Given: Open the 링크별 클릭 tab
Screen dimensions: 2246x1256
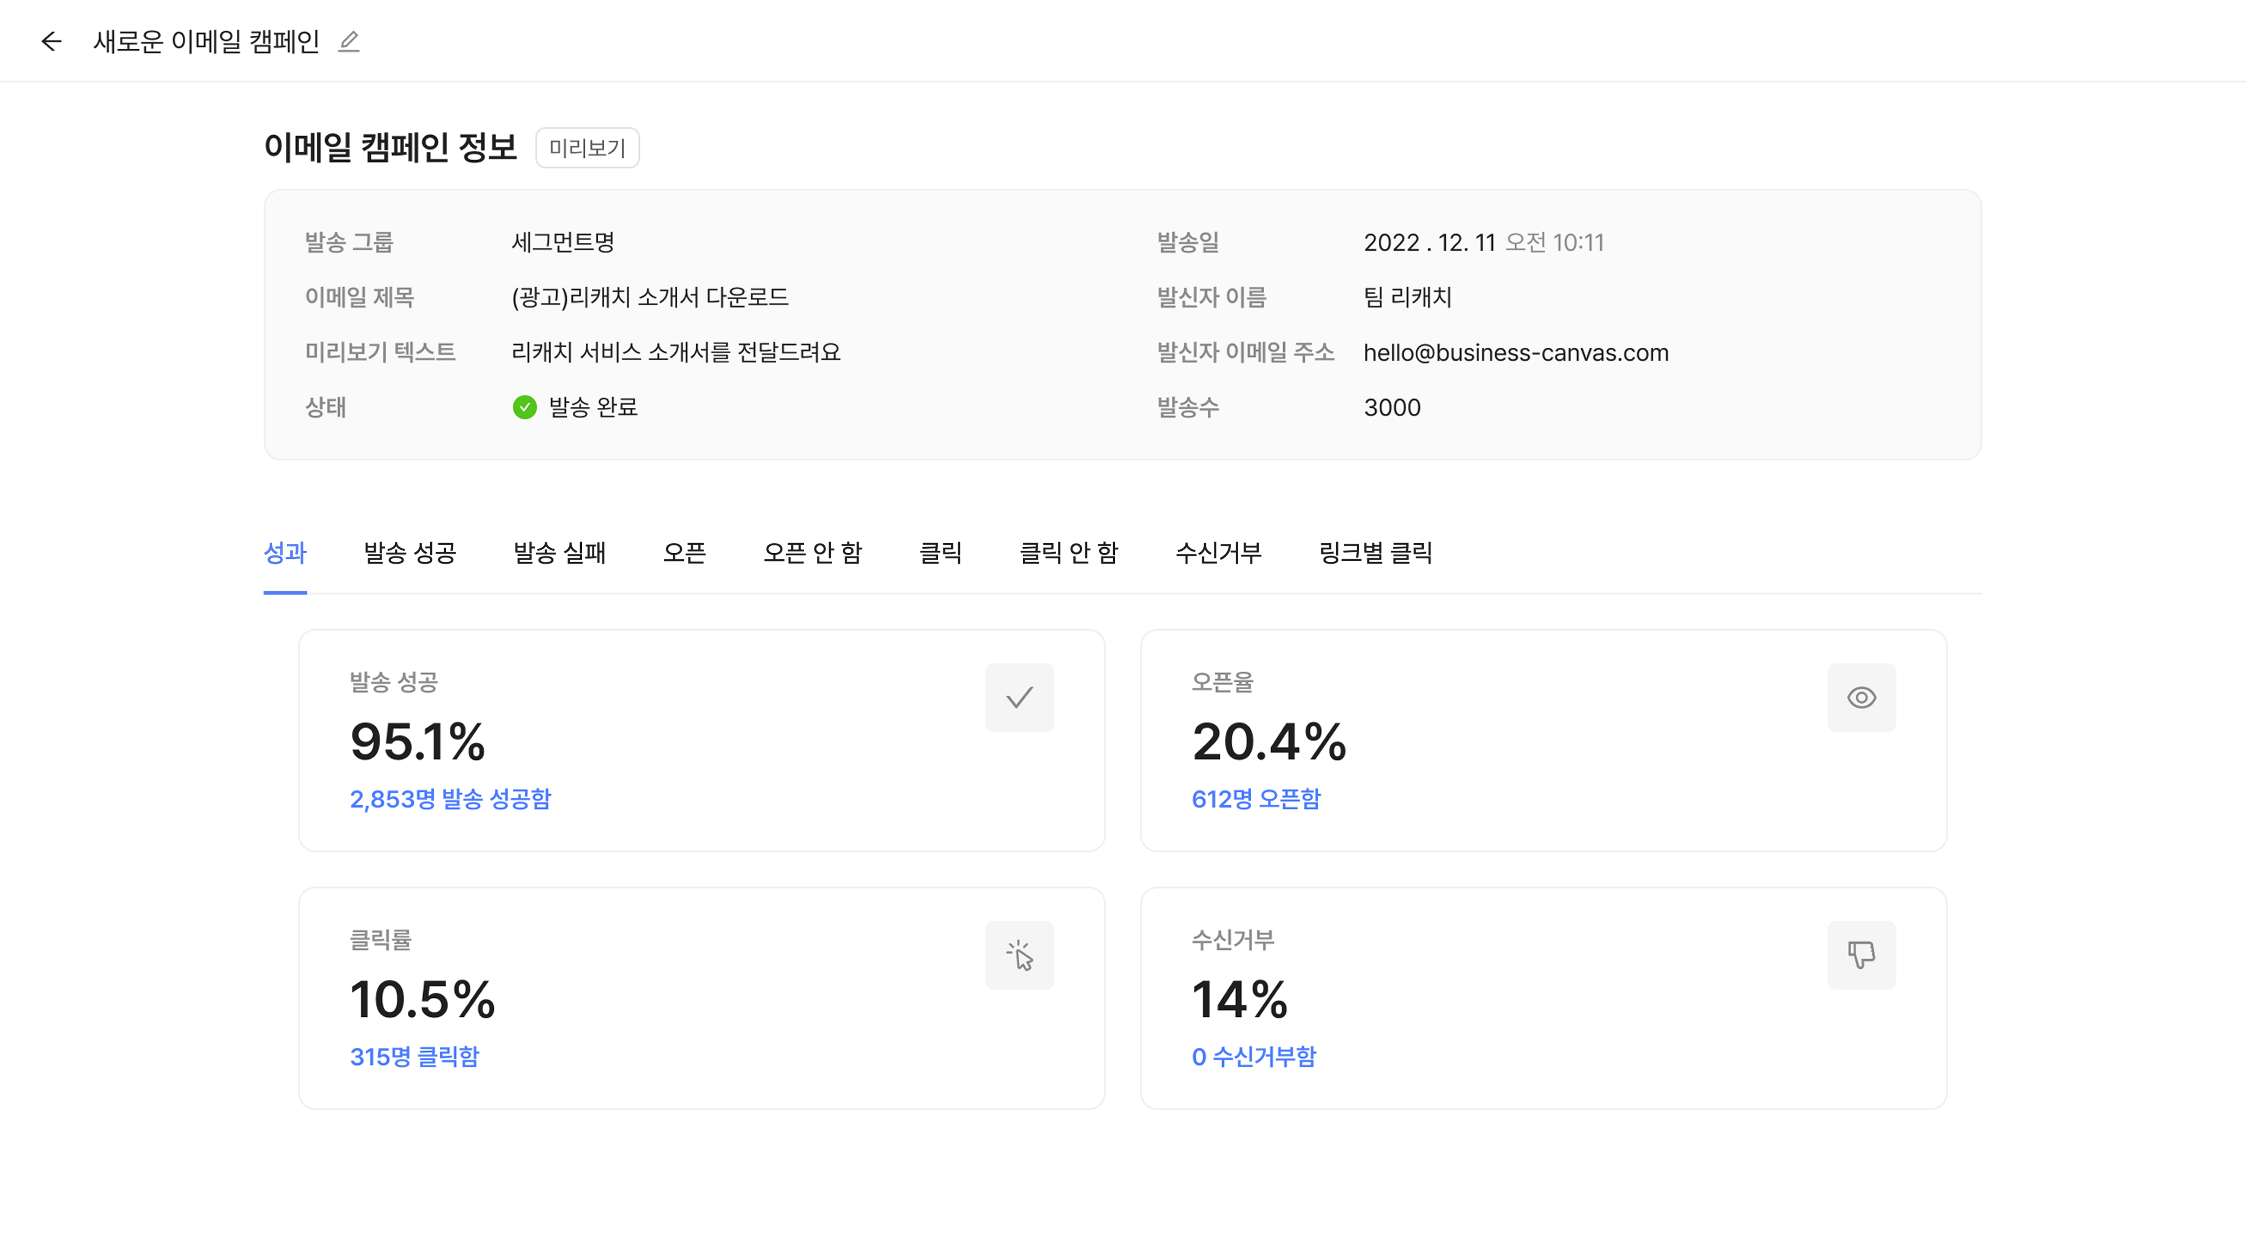Looking at the screenshot, I should click(1376, 552).
